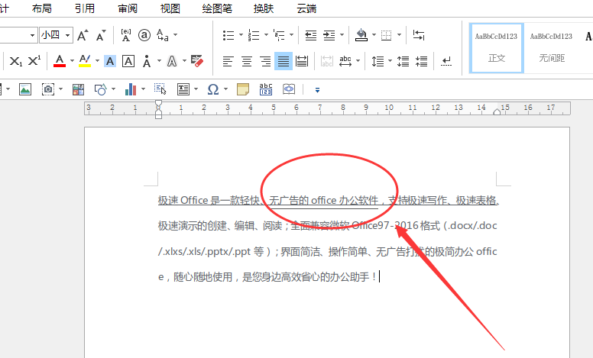Image resolution: width=593 pixels, height=358 pixels.
Task: Open word count abc123 tool
Action: (266, 89)
